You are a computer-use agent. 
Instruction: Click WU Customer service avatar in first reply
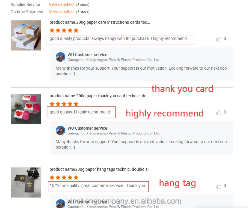click(61, 57)
